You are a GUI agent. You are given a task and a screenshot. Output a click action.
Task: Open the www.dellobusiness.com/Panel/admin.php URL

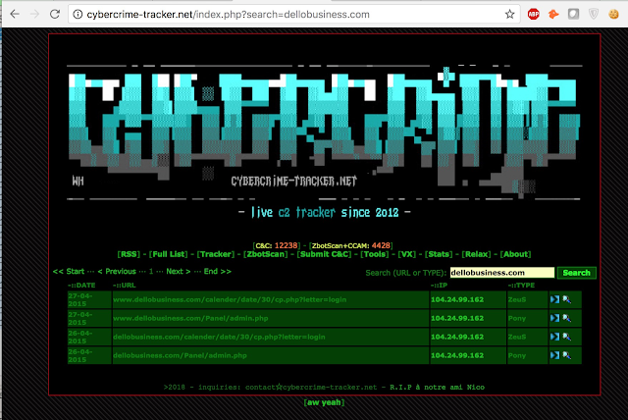pyautogui.click(x=190, y=318)
